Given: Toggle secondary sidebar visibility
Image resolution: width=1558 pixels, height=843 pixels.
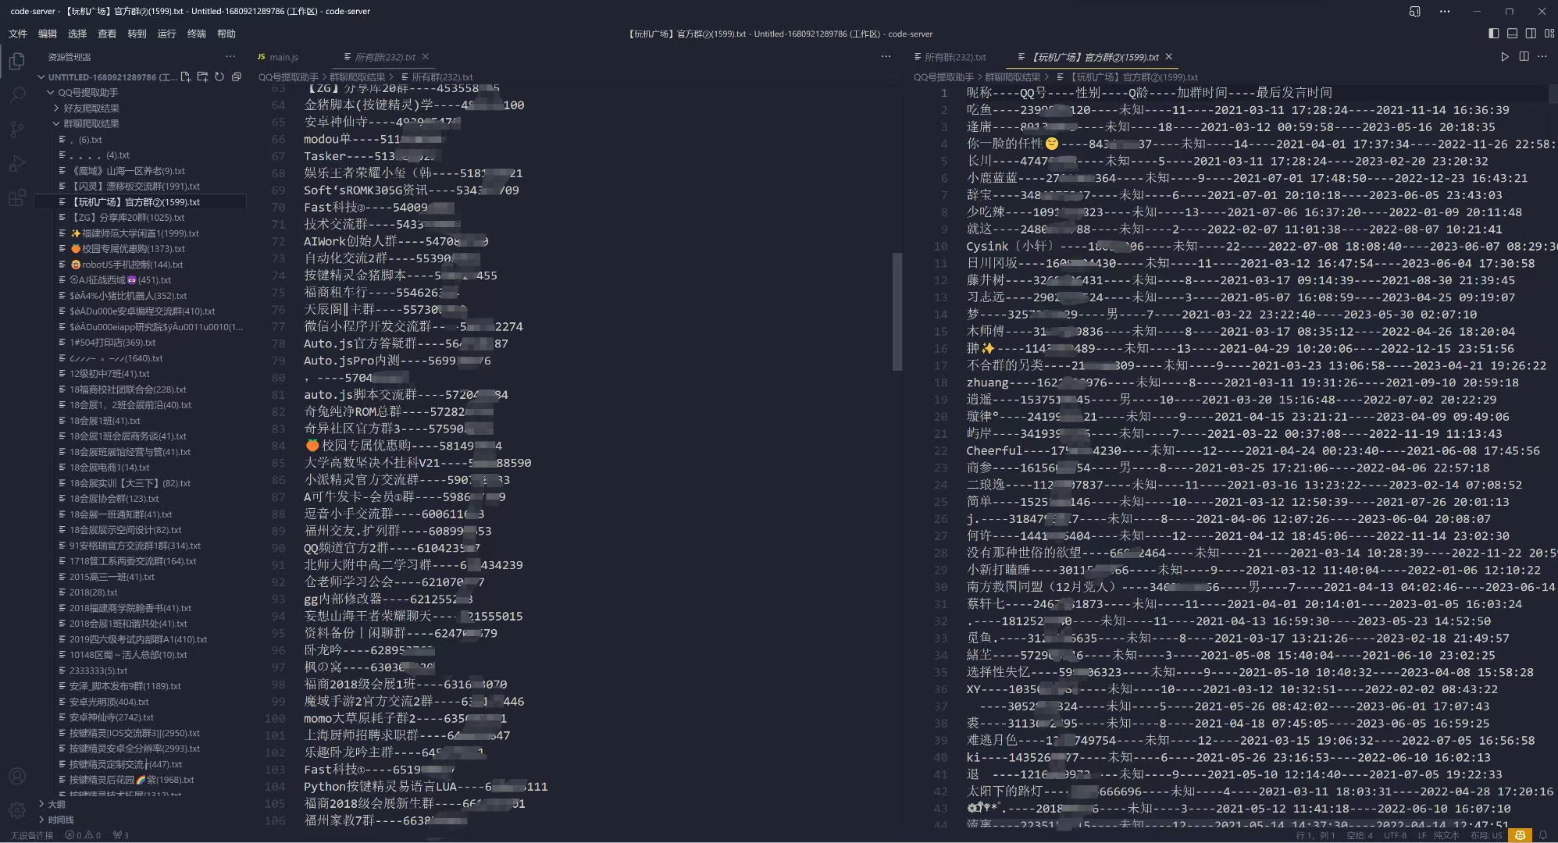Looking at the screenshot, I should pyautogui.click(x=1531, y=34).
